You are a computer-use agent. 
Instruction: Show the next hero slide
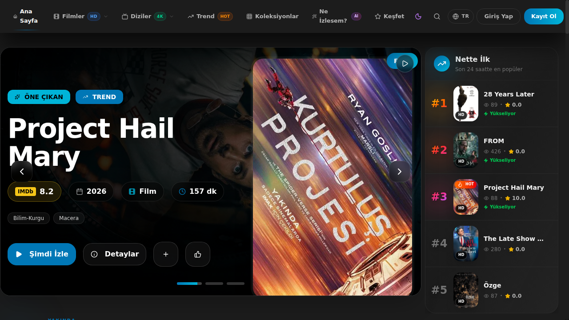pos(400,172)
